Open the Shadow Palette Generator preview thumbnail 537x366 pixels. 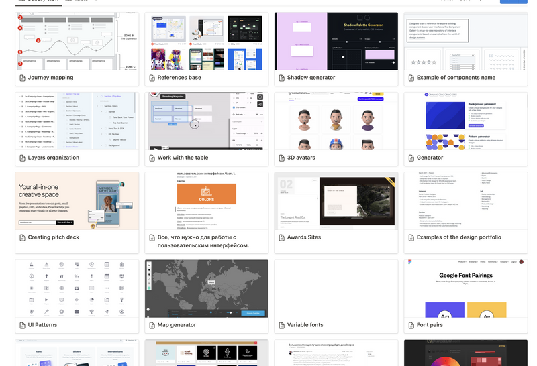coord(336,42)
